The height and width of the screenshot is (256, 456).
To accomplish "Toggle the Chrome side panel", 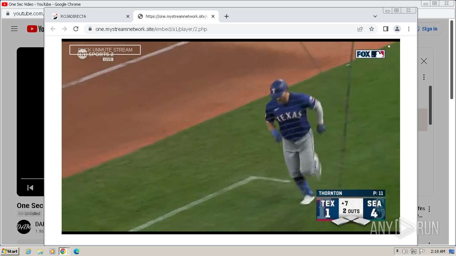I will coord(385,29).
